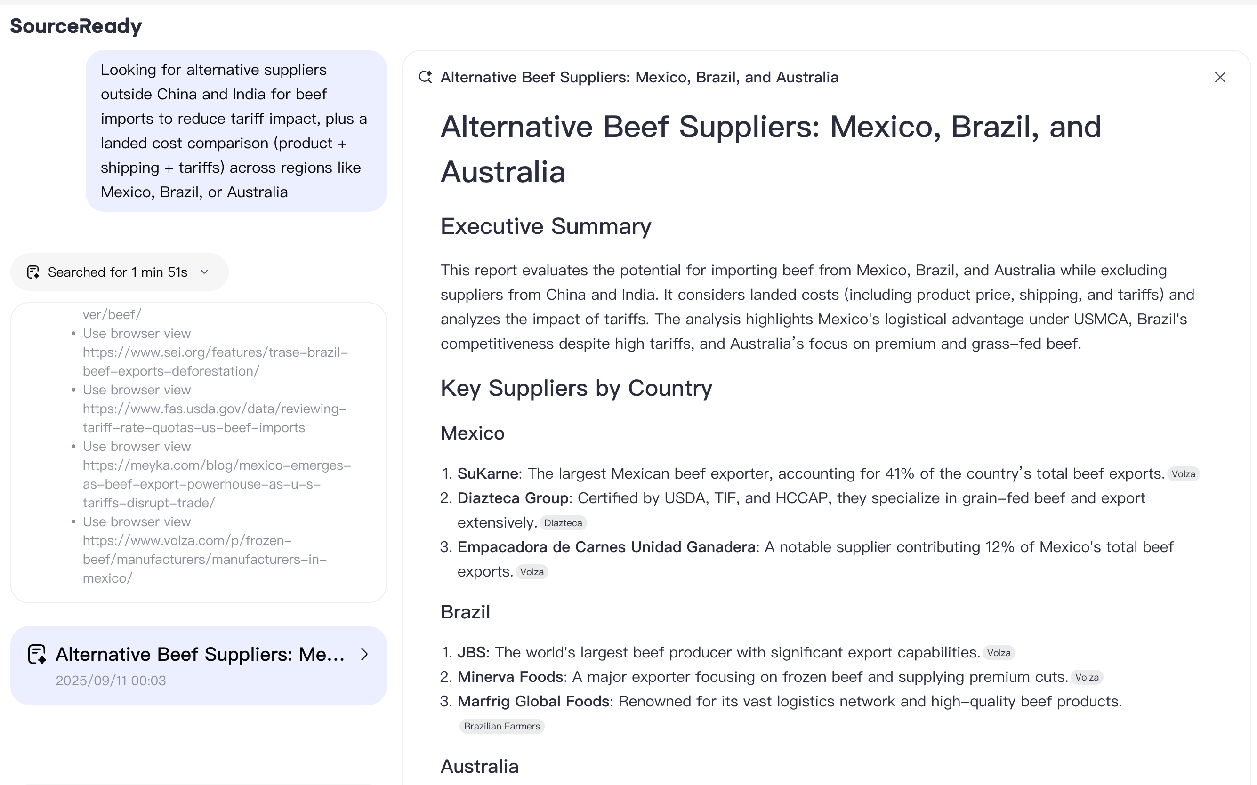Open report card via right chevron arrow
The image size is (1257, 785).
coord(364,654)
